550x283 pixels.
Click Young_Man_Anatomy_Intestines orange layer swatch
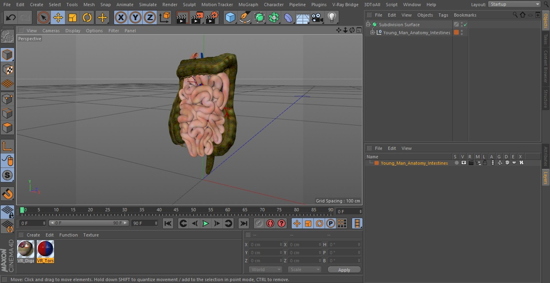tap(456, 32)
